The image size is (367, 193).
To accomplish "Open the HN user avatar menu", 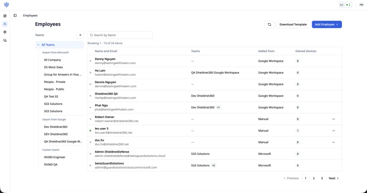I will point(361,4).
